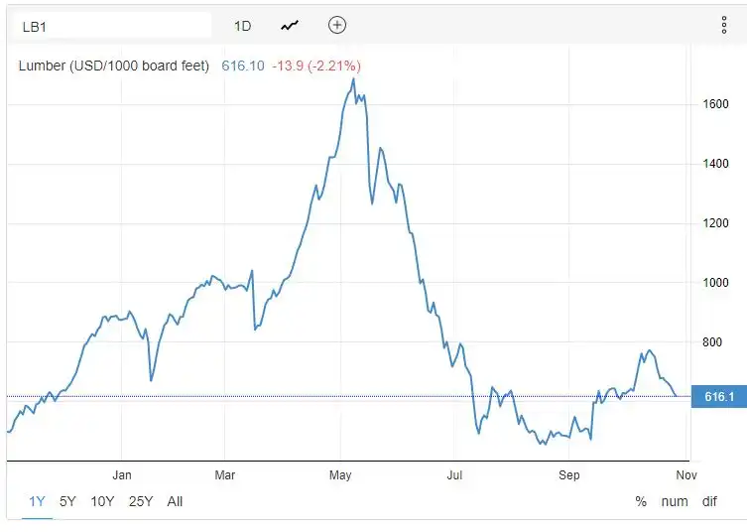The height and width of the screenshot is (532, 747).
Task: Click the Jan date axis label
Action: (122, 475)
